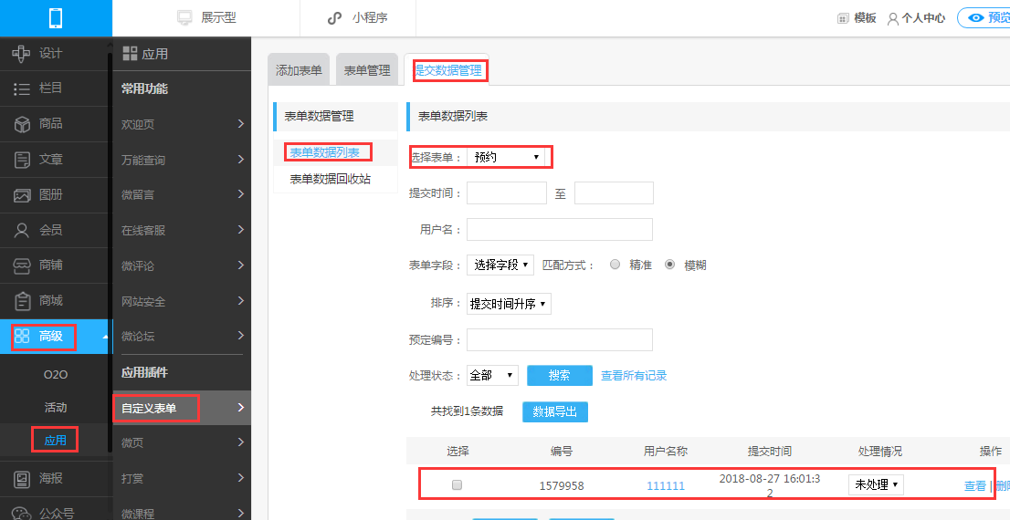
Task: Click the 共找到1条数据 result count text
Action: [x=467, y=411]
